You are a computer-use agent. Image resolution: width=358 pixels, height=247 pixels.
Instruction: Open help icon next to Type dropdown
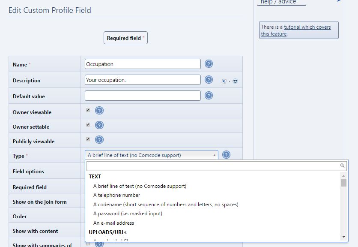226,155
